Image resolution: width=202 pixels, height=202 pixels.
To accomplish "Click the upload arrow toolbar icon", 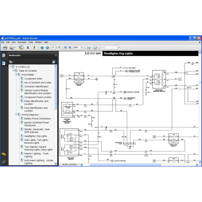I will coord(28,48).
